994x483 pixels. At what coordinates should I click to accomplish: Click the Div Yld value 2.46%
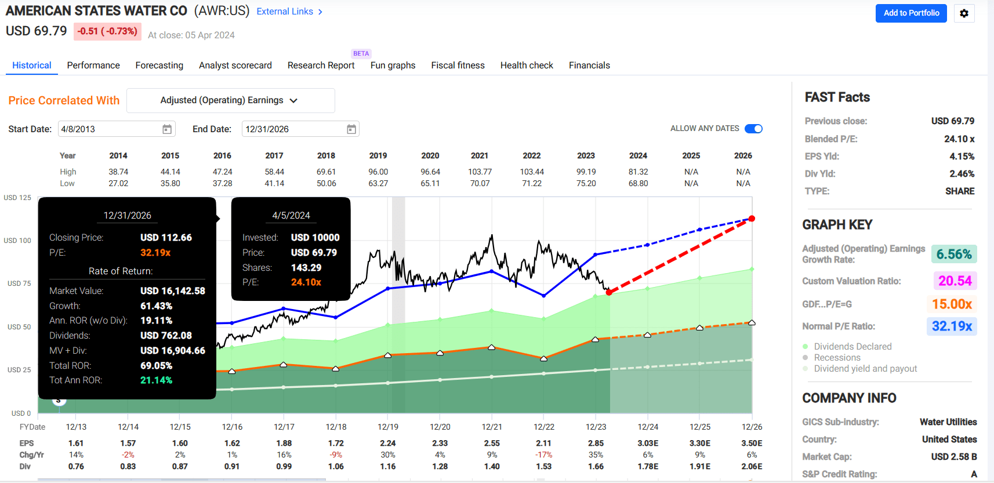click(x=962, y=173)
